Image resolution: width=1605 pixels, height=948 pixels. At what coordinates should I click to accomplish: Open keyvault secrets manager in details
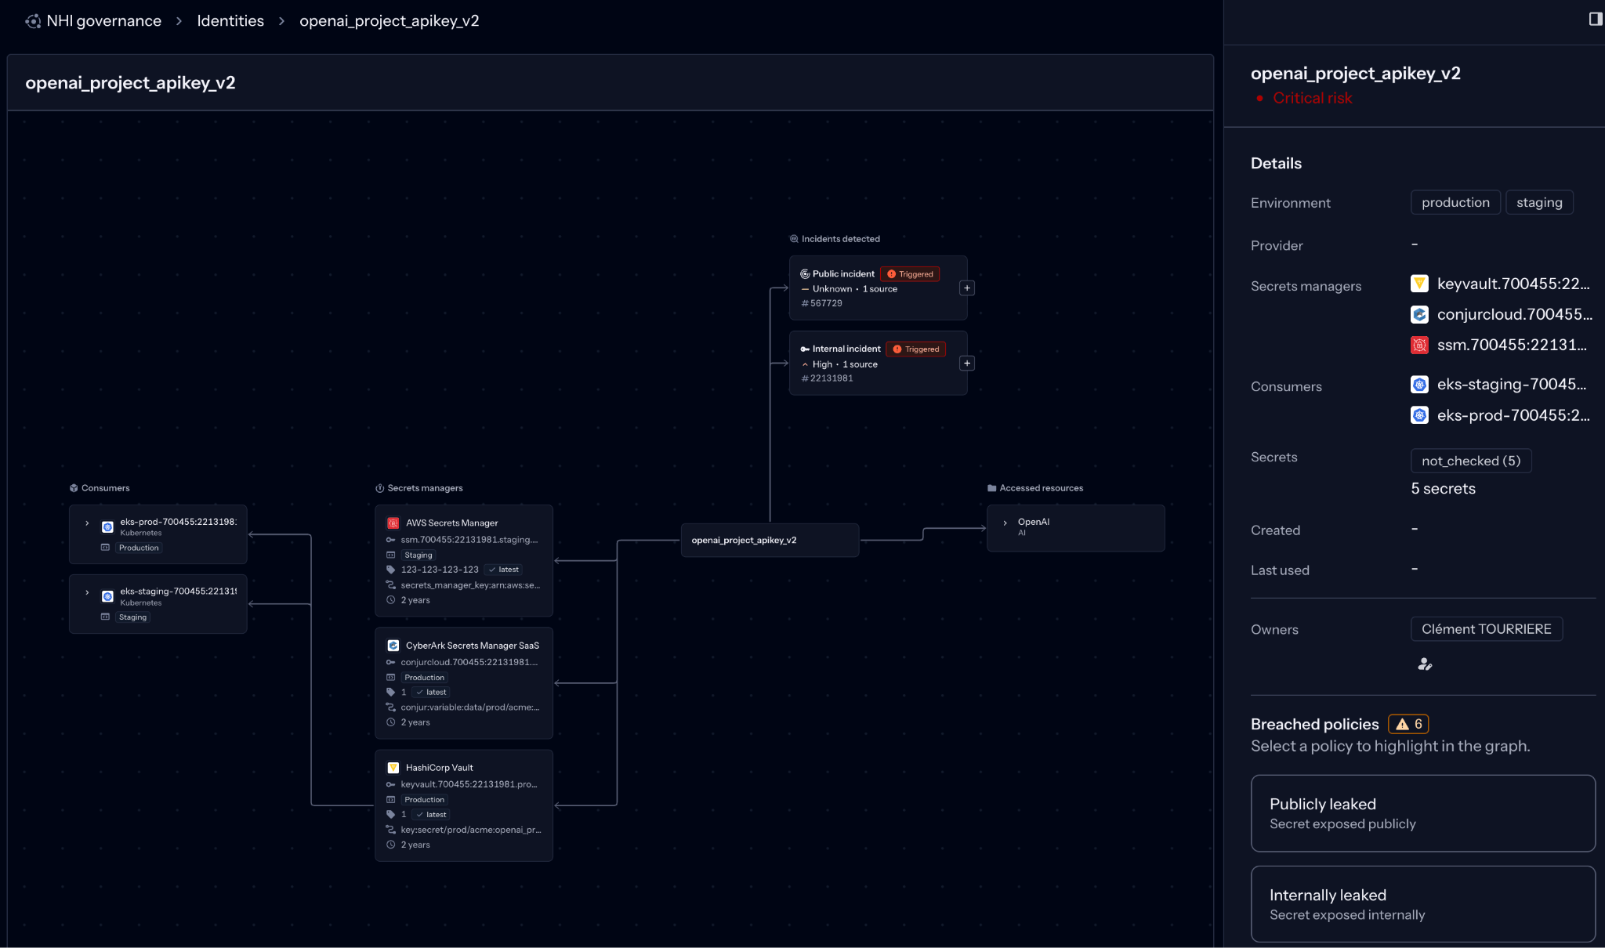pos(1513,284)
